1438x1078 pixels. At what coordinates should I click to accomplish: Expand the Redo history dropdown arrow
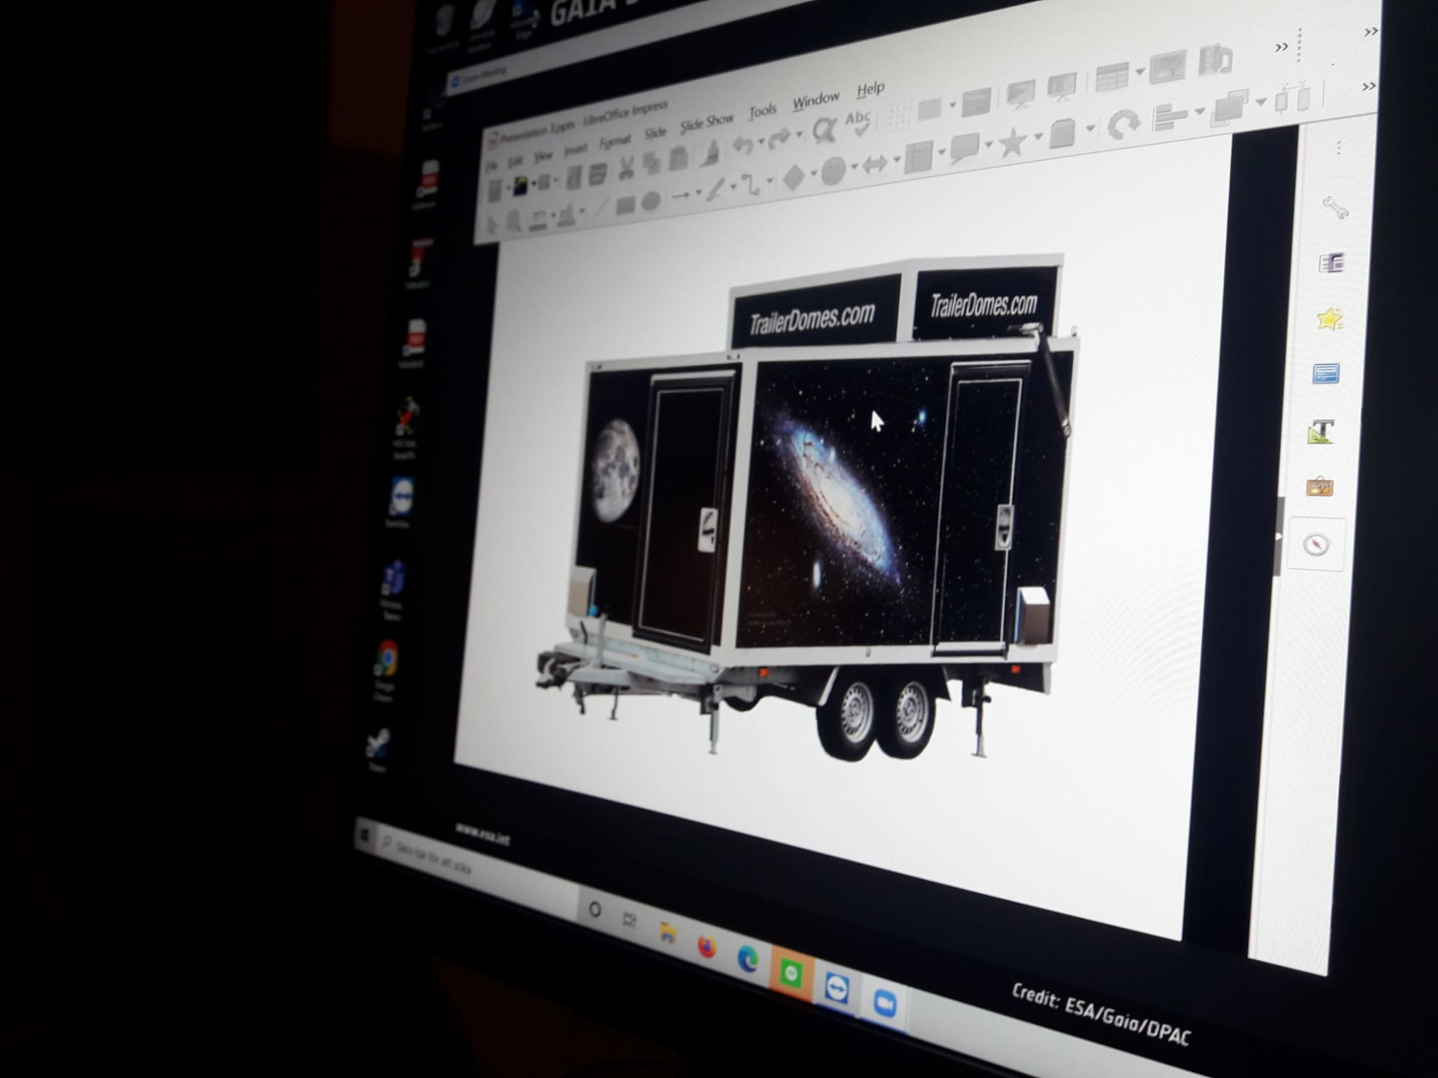pos(799,135)
